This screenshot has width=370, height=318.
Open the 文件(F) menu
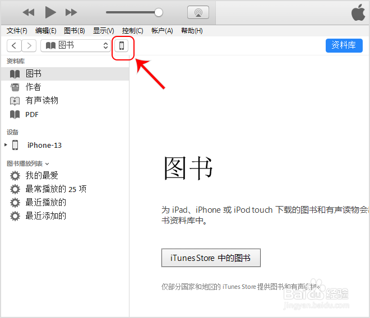(17, 31)
